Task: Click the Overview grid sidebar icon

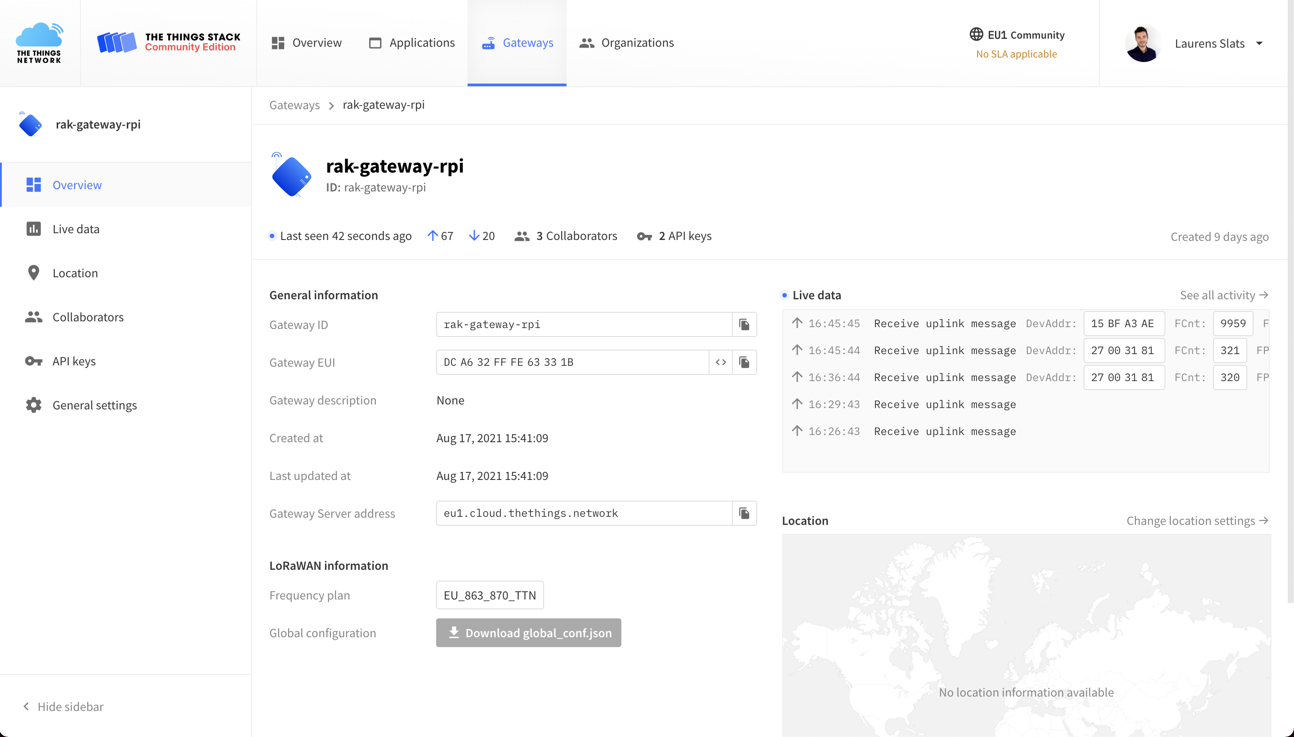Action: (x=33, y=185)
